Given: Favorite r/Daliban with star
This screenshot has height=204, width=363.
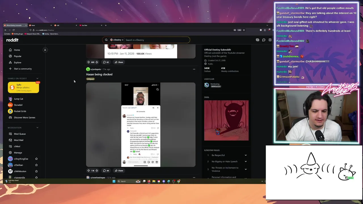Looking at the screenshot, I should point(36,165).
